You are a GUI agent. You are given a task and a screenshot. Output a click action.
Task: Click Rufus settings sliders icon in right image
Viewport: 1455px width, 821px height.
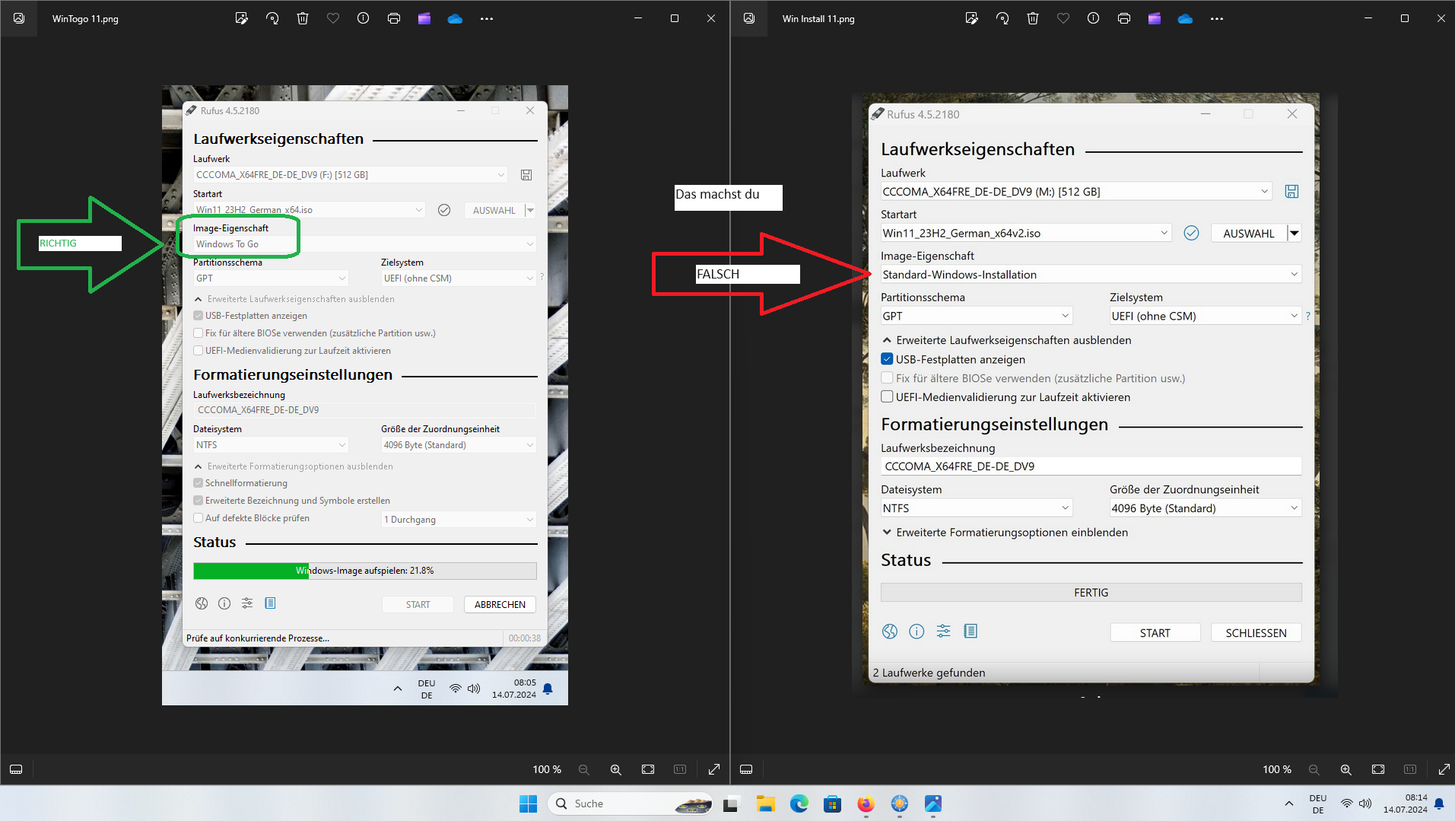pos(944,631)
